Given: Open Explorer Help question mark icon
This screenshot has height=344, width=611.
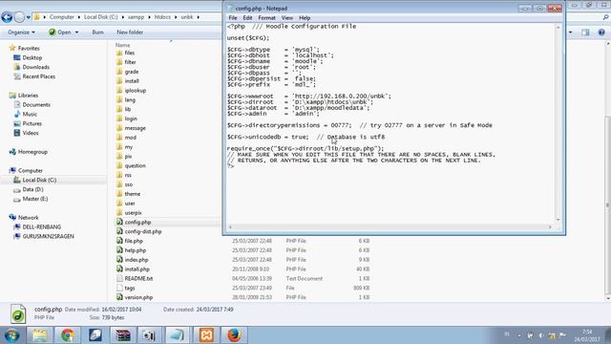Looking at the screenshot, I should pyautogui.click(x=601, y=32).
